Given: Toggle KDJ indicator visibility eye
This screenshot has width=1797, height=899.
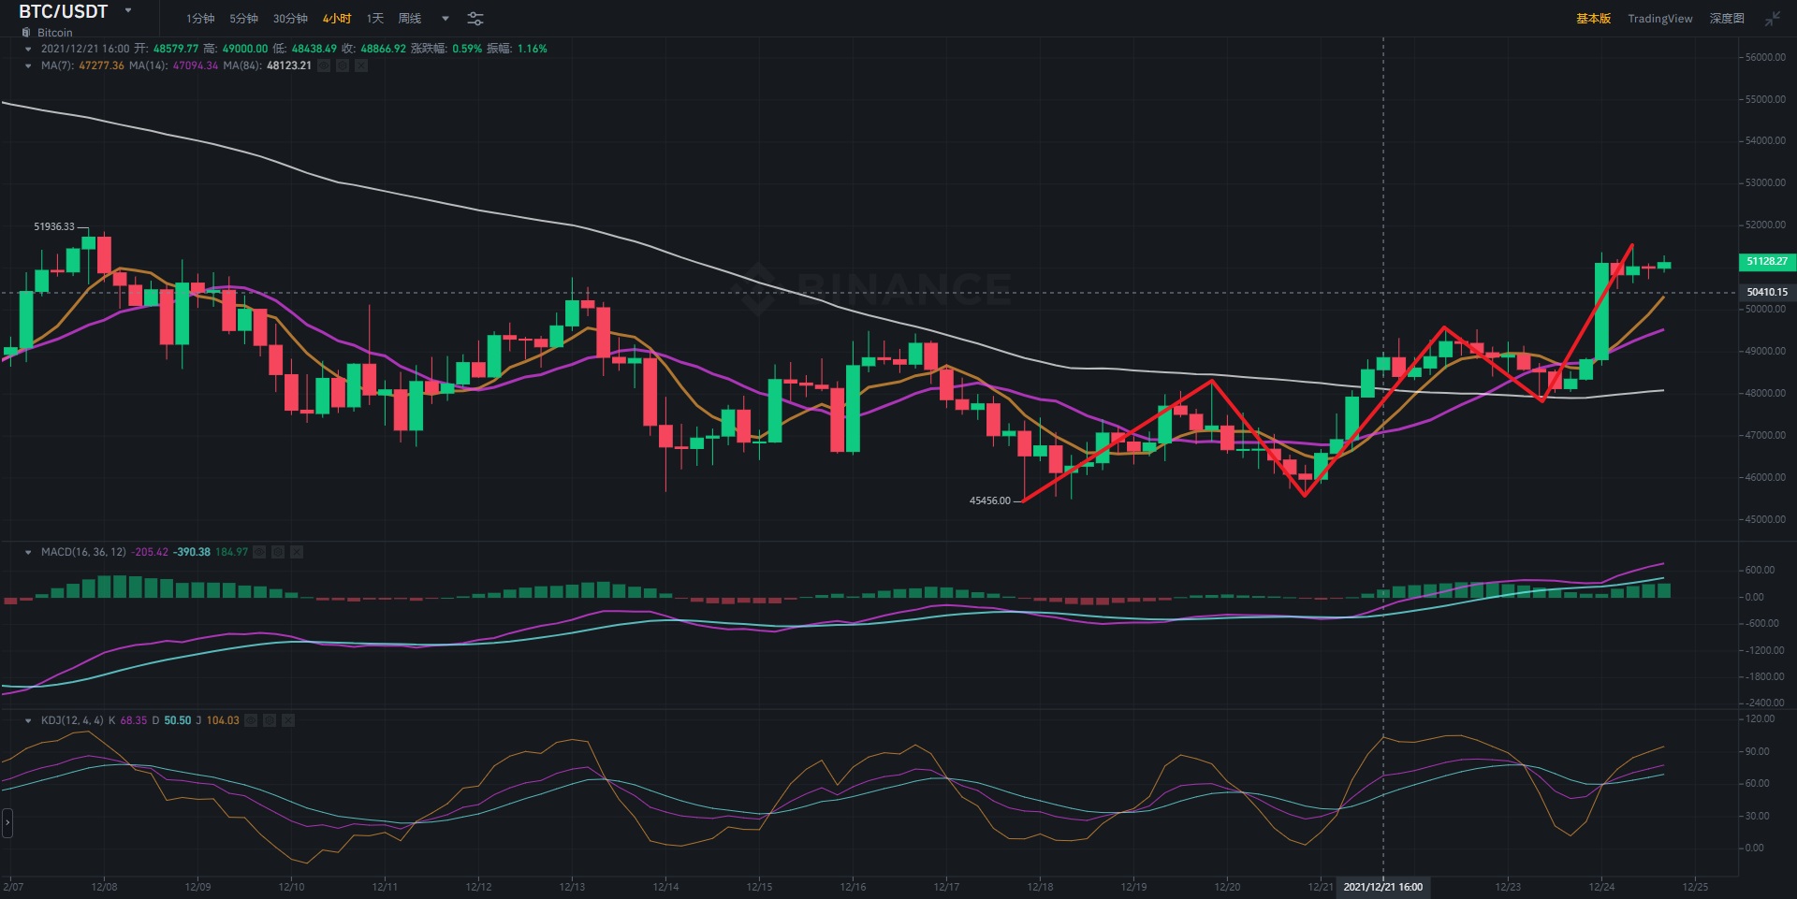Looking at the screenshot, I should click(x=251, y=720).
